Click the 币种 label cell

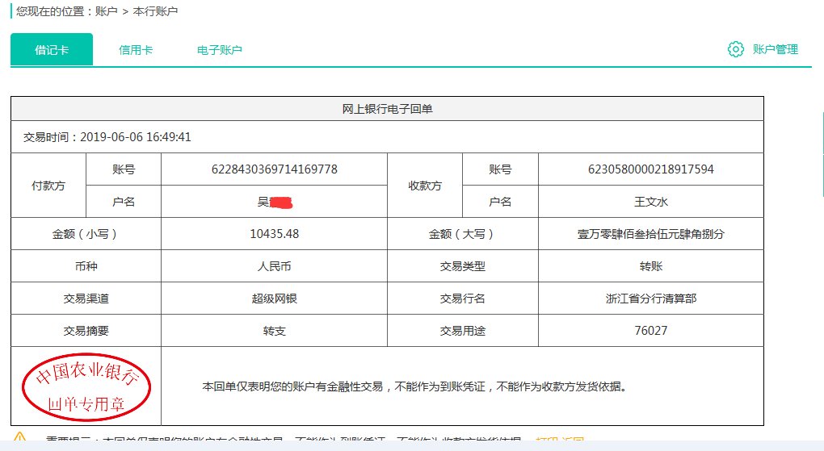point(86,266)
